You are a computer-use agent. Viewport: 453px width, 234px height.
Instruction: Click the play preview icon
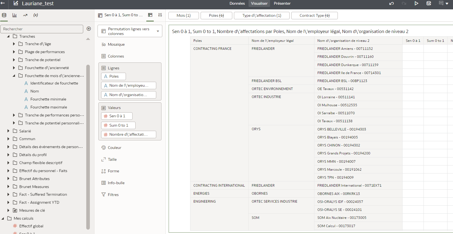(416, 3)
